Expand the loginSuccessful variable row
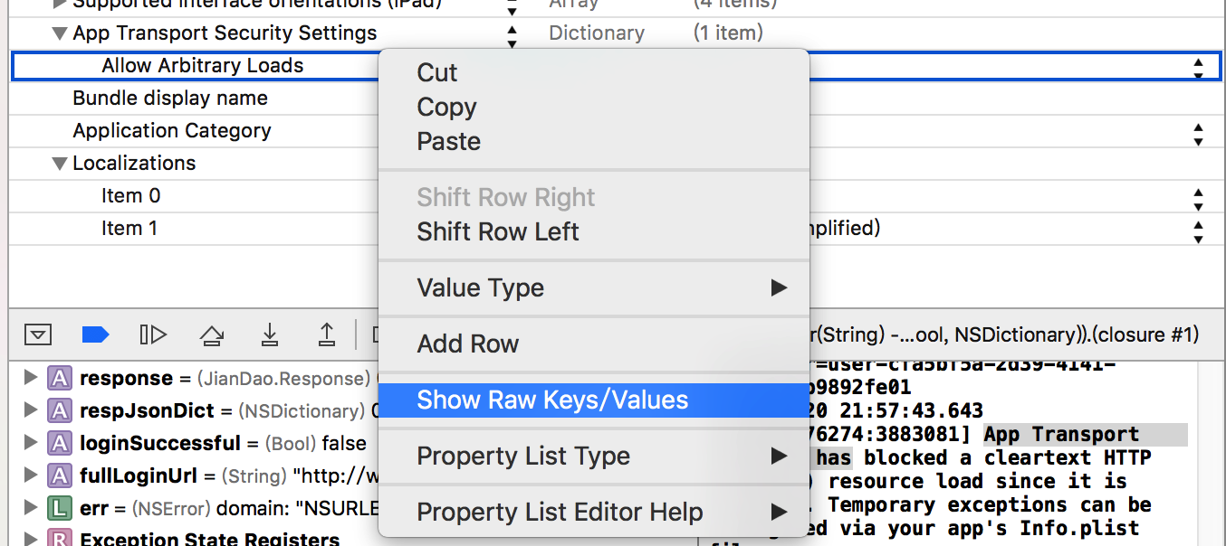1226x546 pixels. pyautogui.click(x=31, y=444)
